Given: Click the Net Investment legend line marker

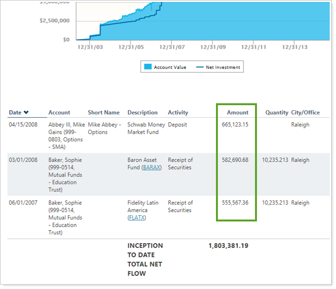Looking at the screenshot, I should tap(200, 68).
